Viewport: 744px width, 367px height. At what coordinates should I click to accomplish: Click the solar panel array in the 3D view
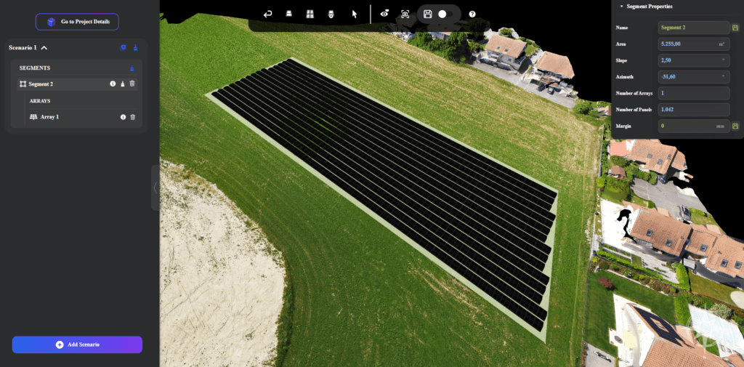tap(384, 195)
